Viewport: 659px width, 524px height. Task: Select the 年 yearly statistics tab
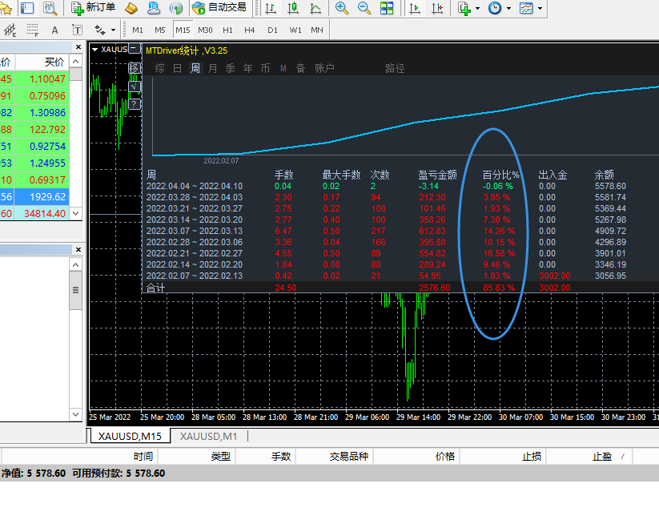coord(248,68)
